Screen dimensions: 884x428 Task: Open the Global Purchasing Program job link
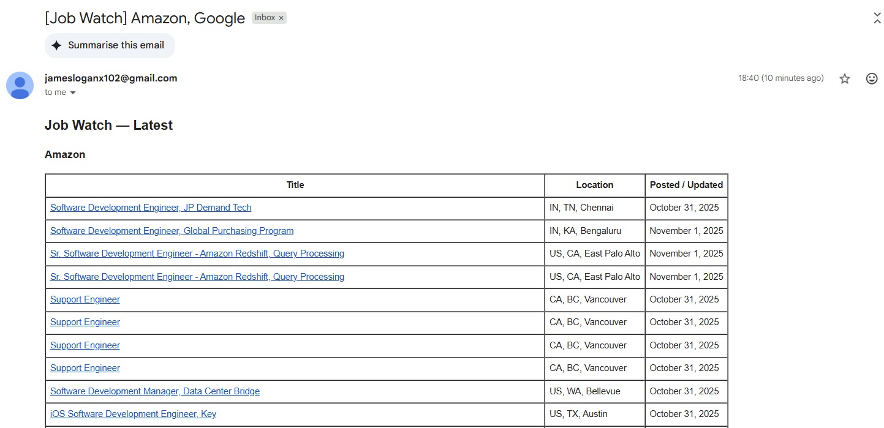(172, 231)
